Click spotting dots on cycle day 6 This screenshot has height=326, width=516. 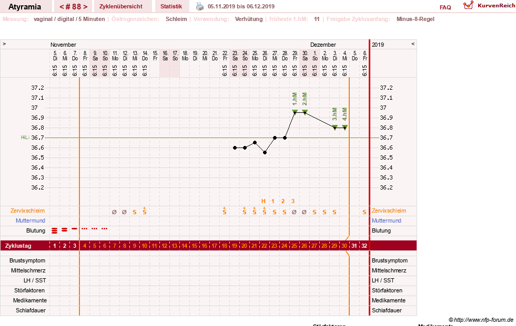click(104, 228)
